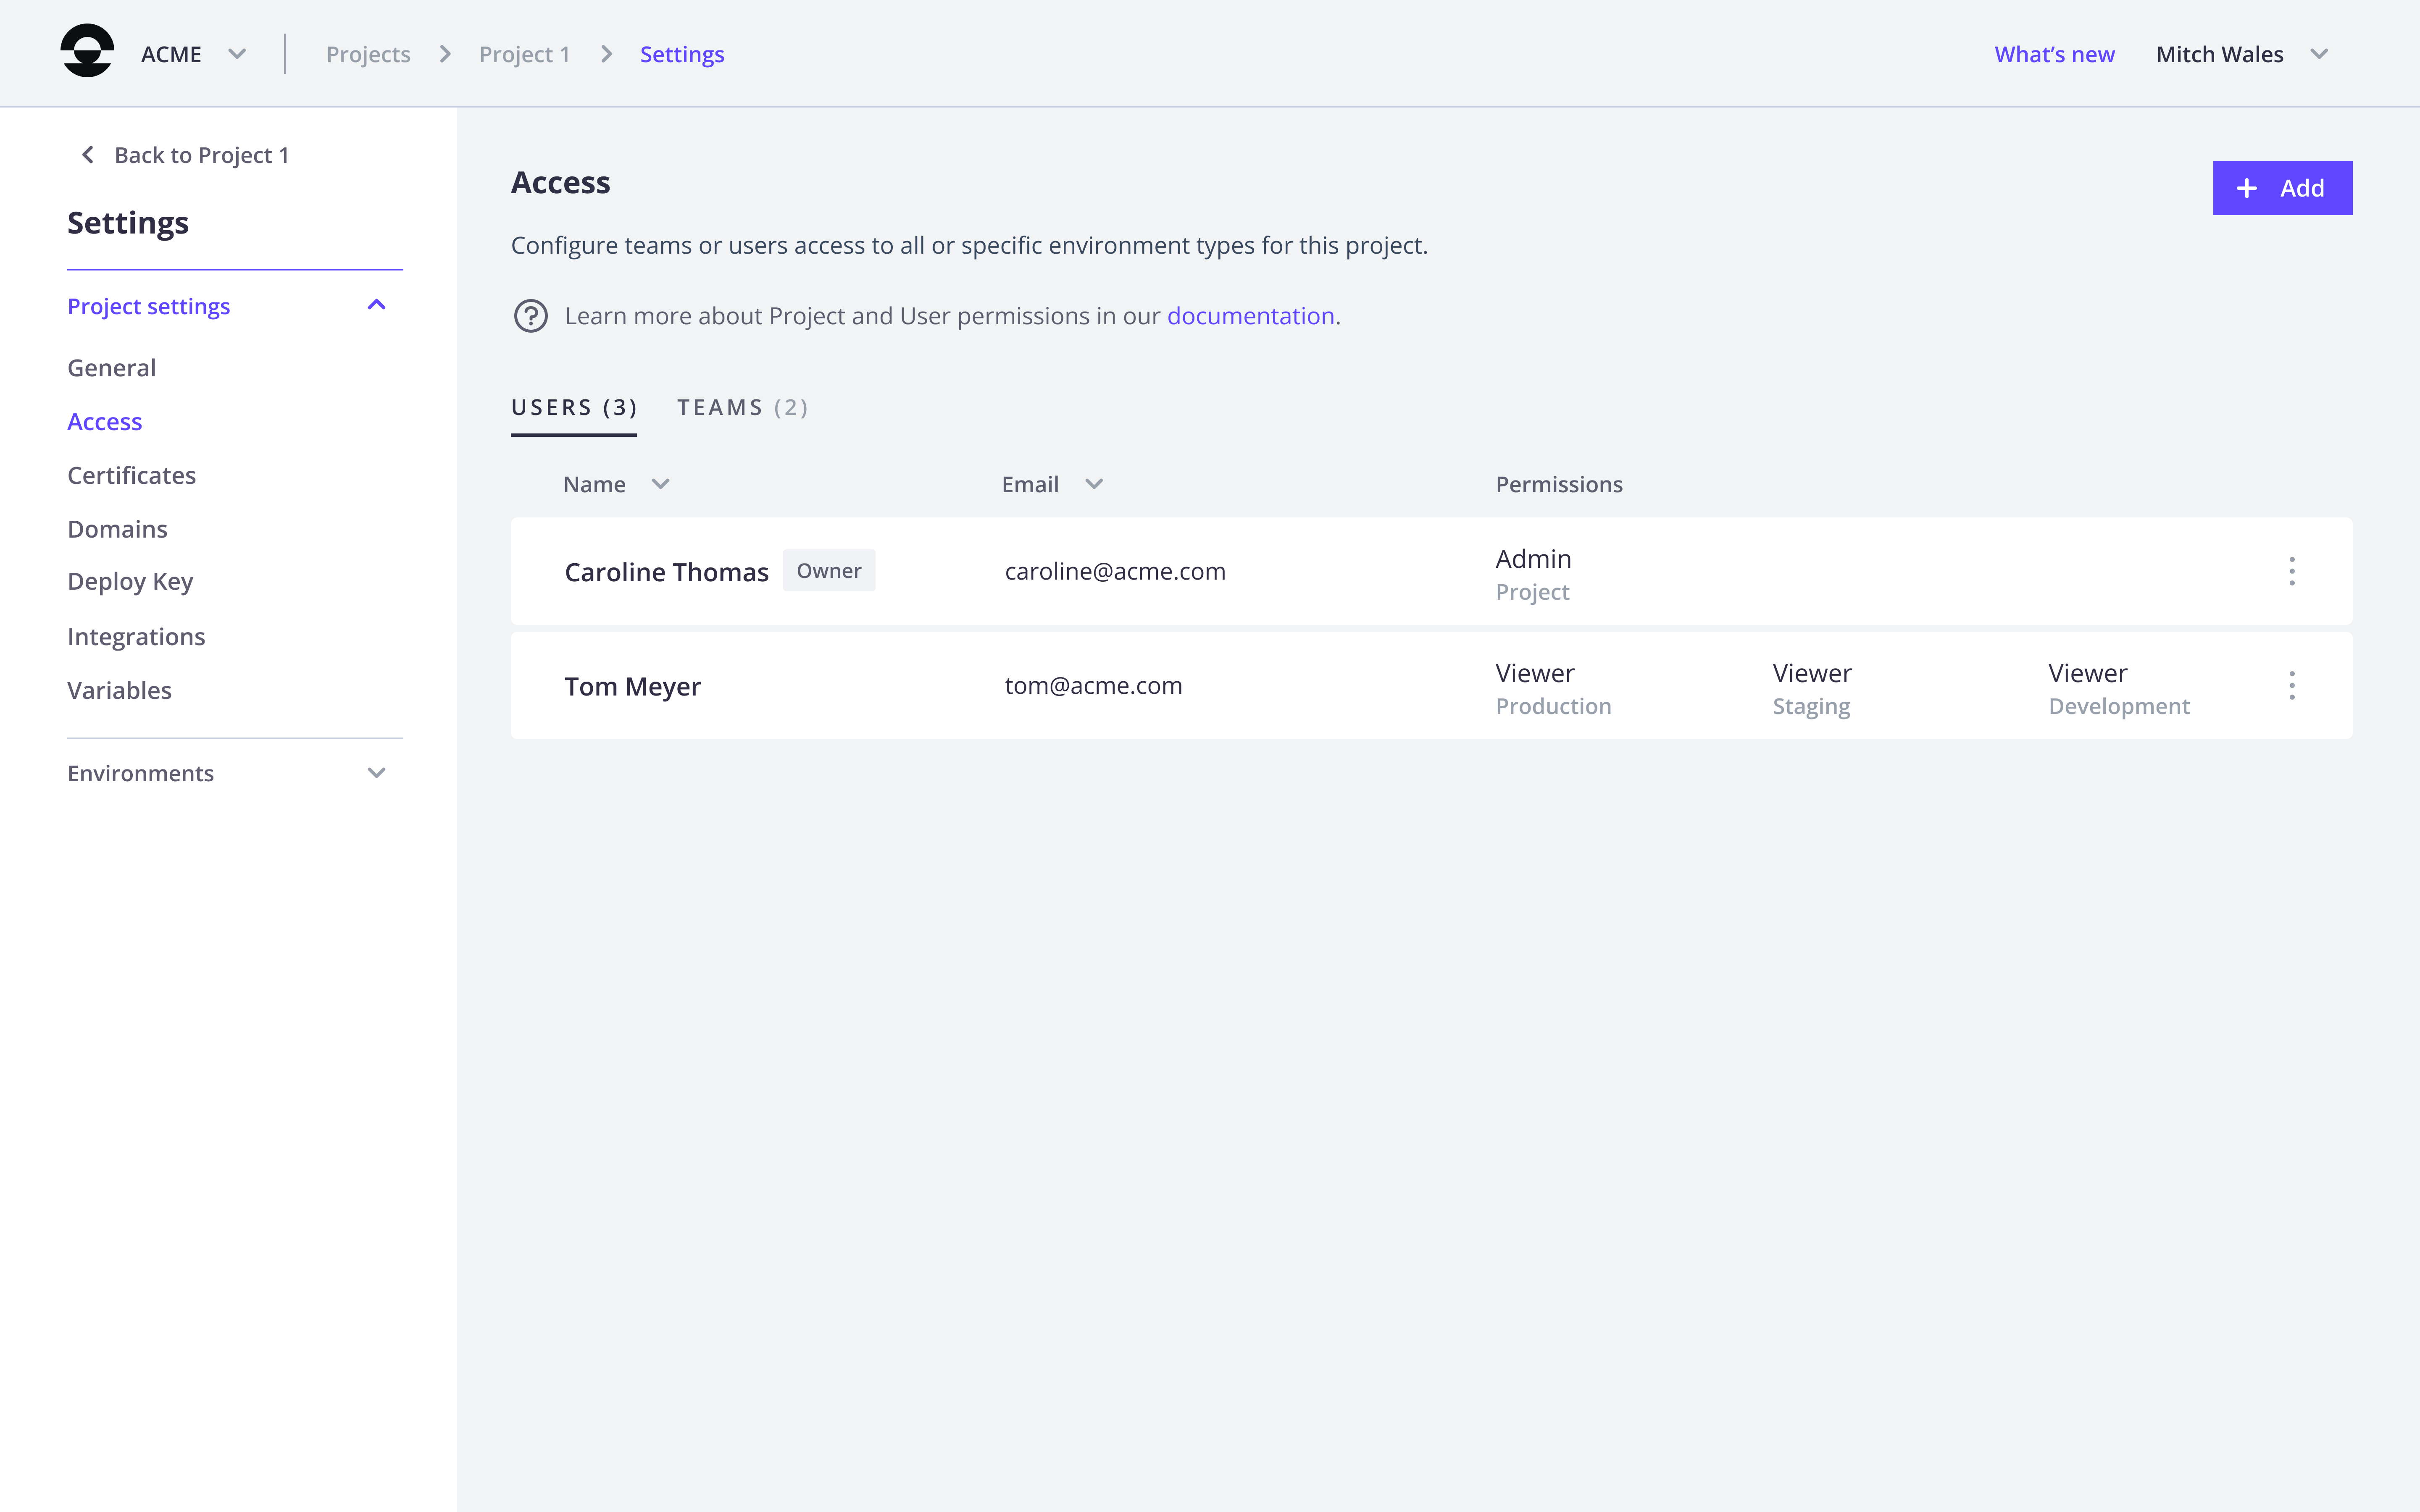The width and height of the screenshot is (2420, 1512).
Task: Click the breadcrumb separator chevron after Projects
Action: coord(444,54)
